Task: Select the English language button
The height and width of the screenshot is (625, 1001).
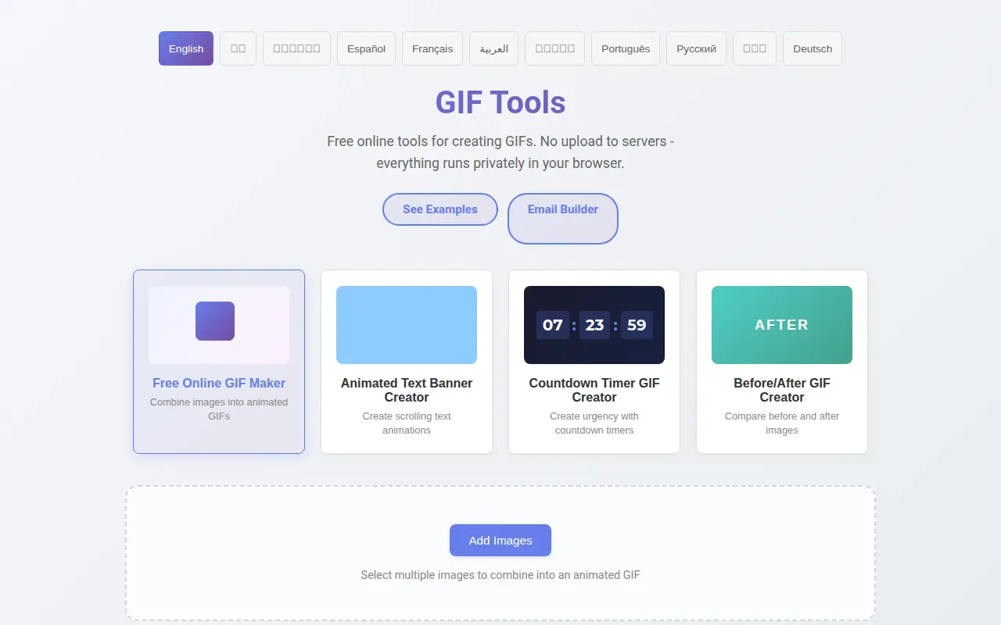Action: click(x=186, y=48)
